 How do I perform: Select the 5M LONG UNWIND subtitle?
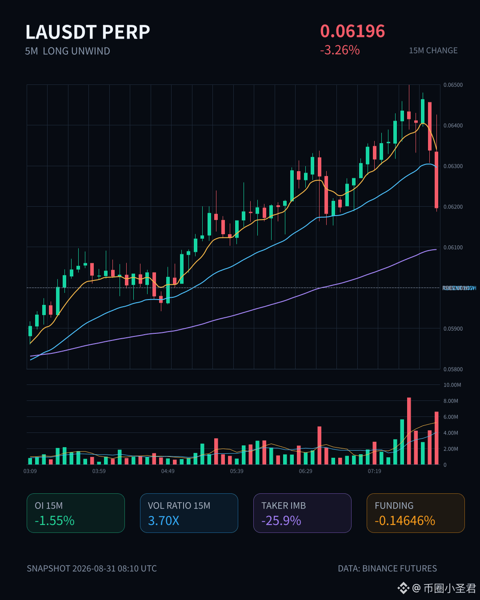click(68, 51)
